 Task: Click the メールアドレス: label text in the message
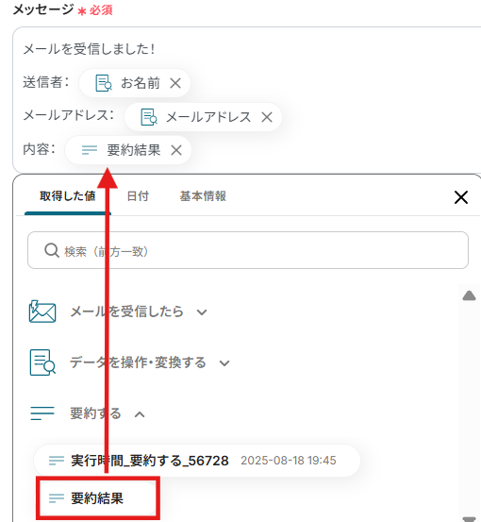click(69, 116)
